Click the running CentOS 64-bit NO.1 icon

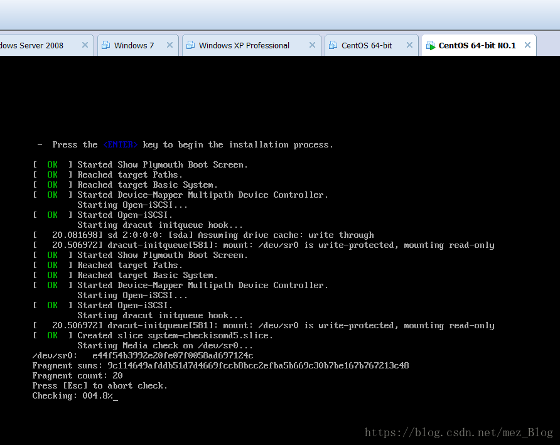point(430,45)
